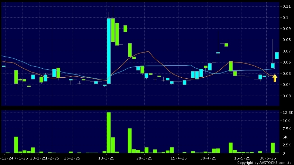Click the 15-4-25 date label
This screenshot has width=294, height=165.
[x=178, y=158]
